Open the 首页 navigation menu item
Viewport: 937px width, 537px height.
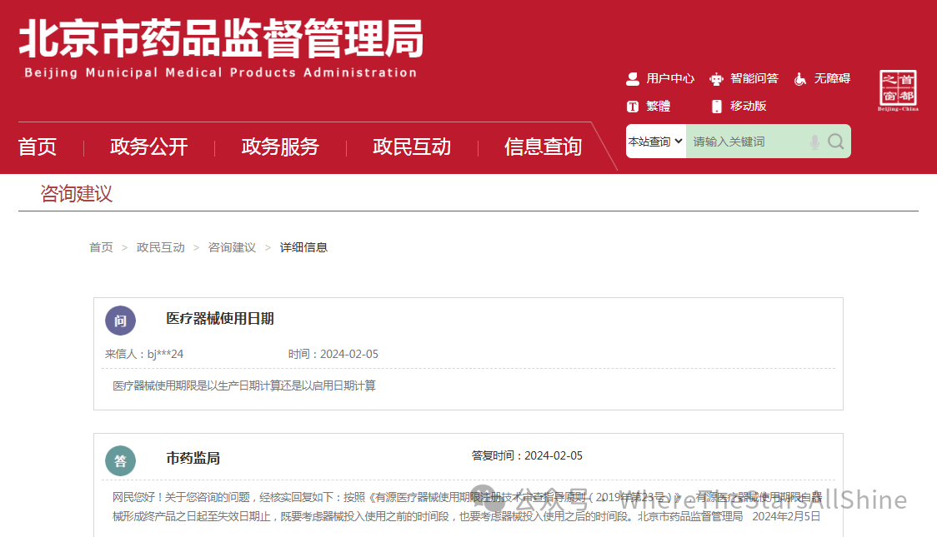(37, 147)
